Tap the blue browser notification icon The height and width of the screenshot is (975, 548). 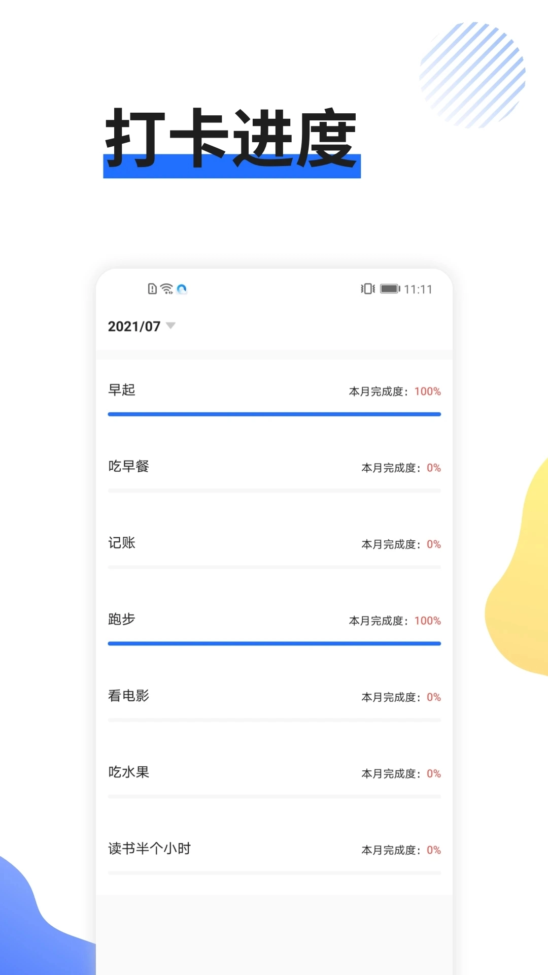[183, 288]
